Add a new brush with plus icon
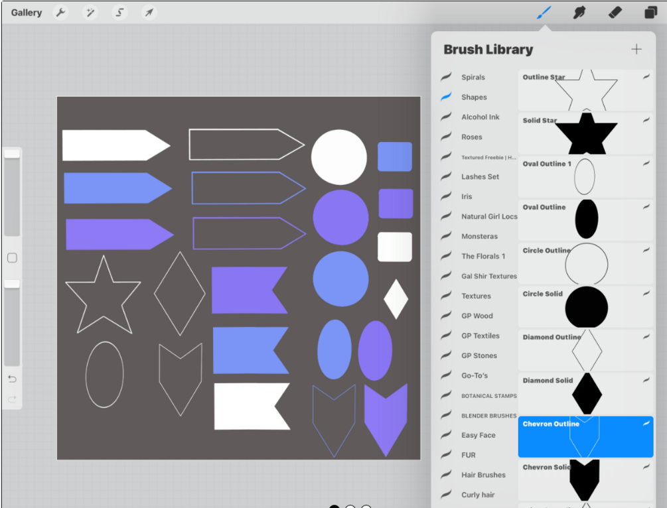 pyautogui.click(x=636, y=49)
